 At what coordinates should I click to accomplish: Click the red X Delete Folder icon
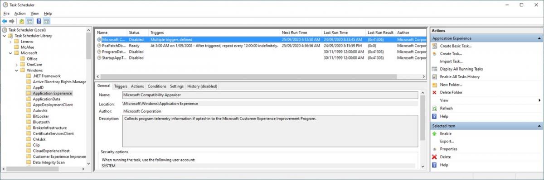pos(435,92)
